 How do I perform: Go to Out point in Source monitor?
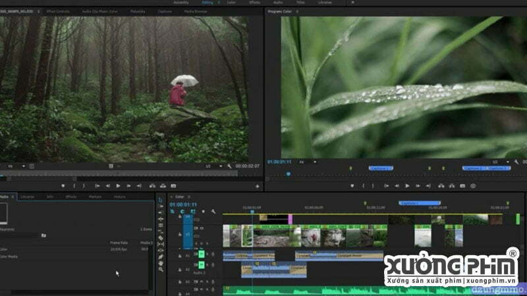(x=139, y=186)
